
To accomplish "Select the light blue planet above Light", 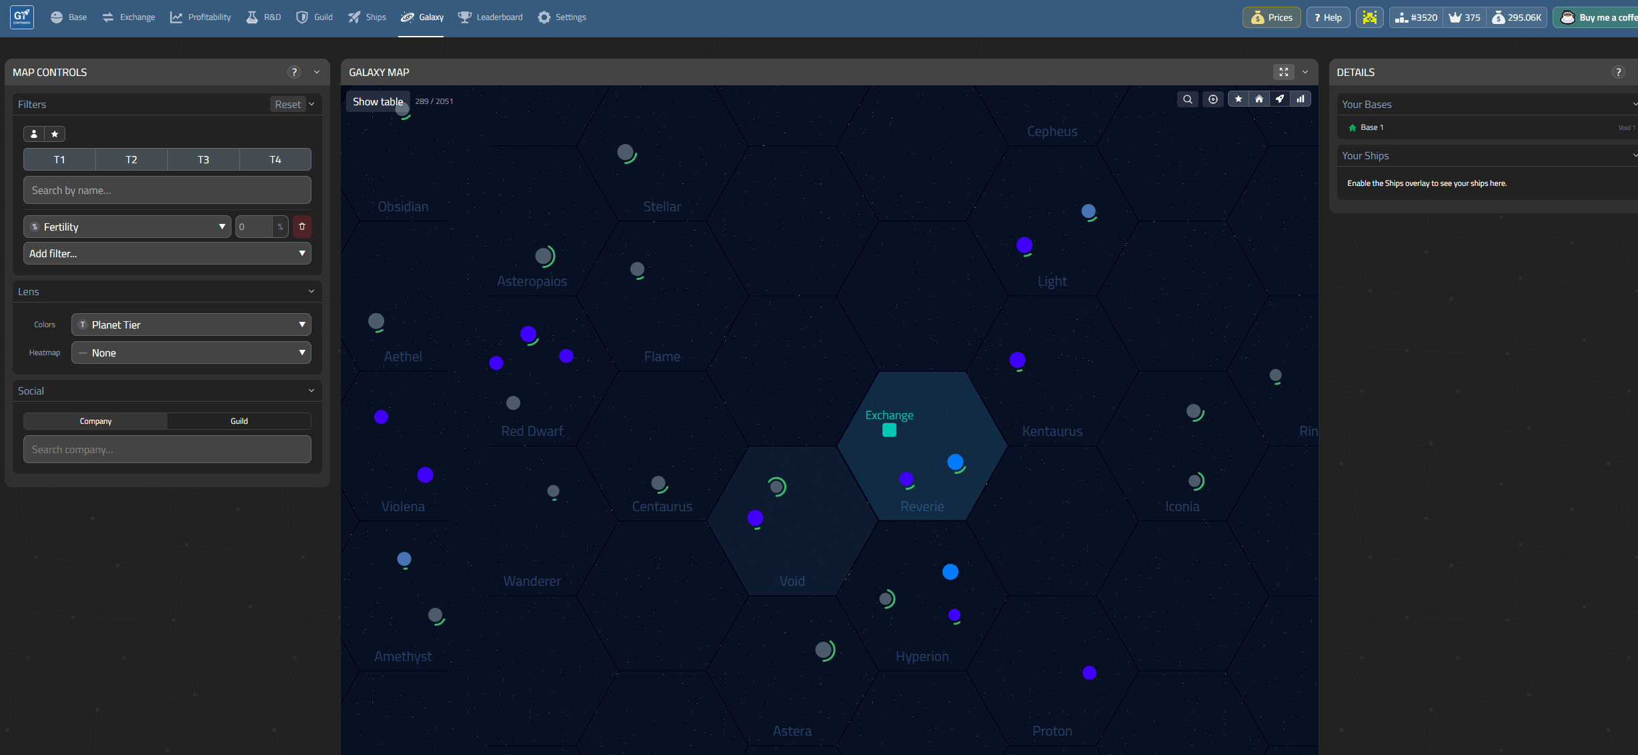I will tap(1088, 211).
